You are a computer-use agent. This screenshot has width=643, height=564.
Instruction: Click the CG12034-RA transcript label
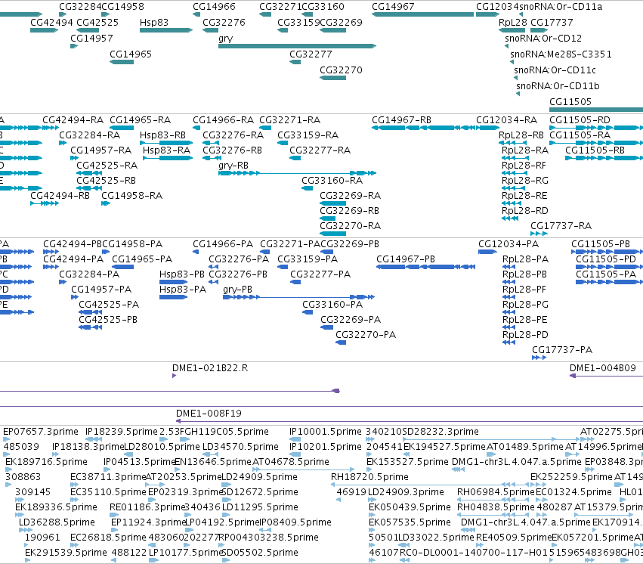coord(506,120)
